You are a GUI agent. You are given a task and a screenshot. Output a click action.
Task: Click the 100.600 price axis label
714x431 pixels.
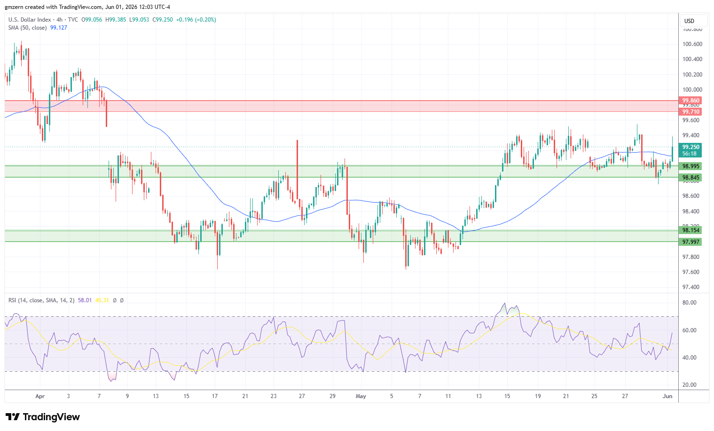(x=692, y=44)
